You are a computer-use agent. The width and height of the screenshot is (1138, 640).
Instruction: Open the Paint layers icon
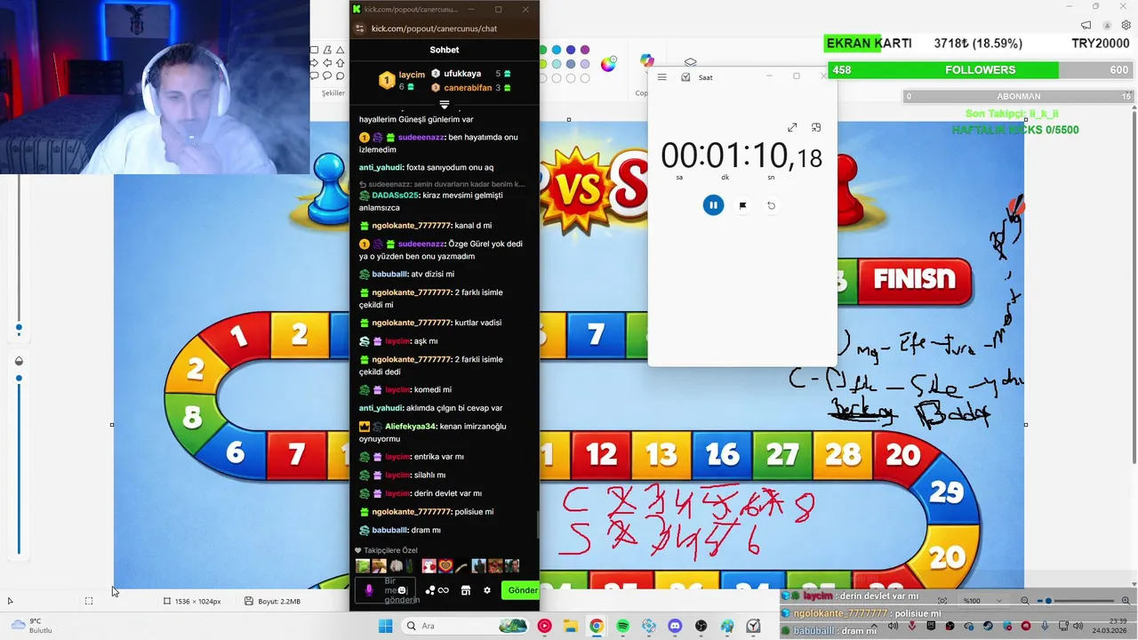click(691, 62)
